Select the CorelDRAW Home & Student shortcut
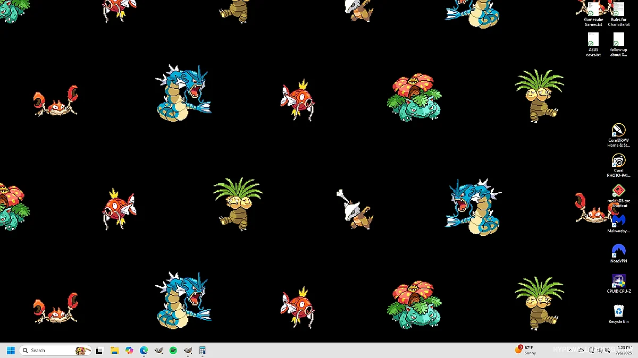 click(618, 135)
